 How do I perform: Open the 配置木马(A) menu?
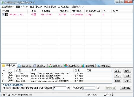[21, 7]
